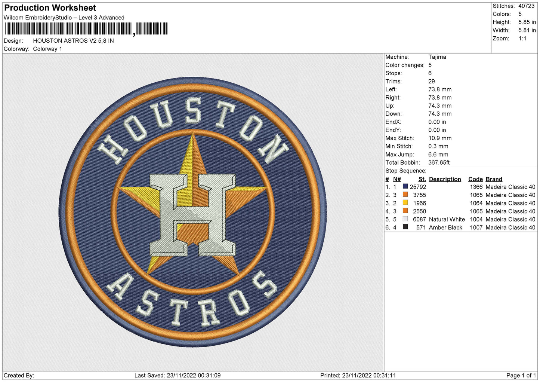The image size is (540, 382).
Task: Click the 'Brand' column header
Action: 494,179
